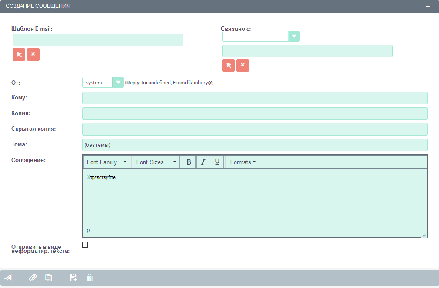Toggle bold formatting in the editor
439x288 pixels.
point(189,162)
